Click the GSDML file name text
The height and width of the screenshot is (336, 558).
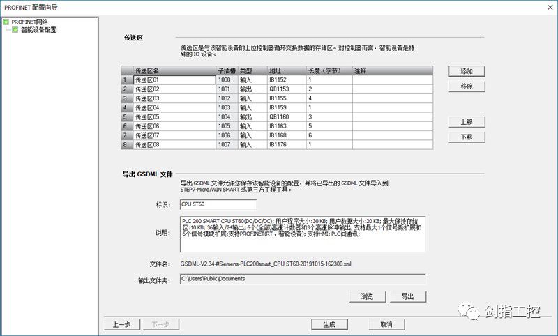pos(266,264)
